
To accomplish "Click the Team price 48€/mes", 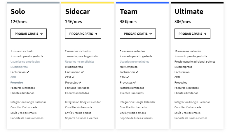I will 128,22.
